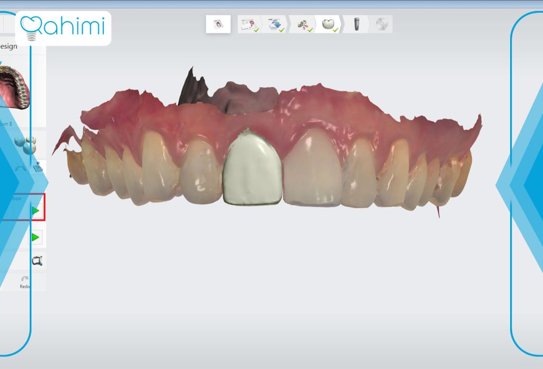Click the Rahimi logo

pyautogui.click(x=64, y=28)
